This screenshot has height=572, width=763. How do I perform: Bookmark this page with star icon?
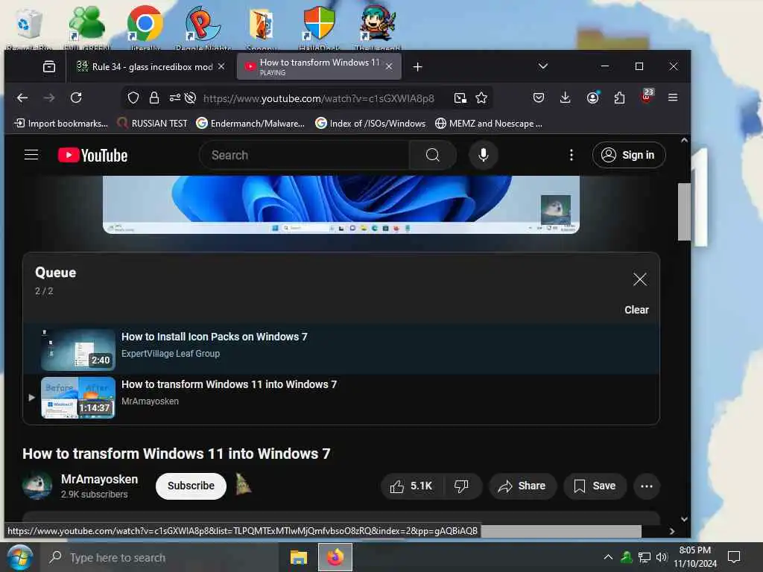(481, 98)
